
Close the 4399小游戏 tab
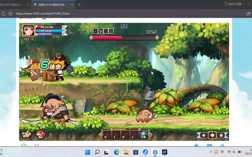[x=28, y=5]
